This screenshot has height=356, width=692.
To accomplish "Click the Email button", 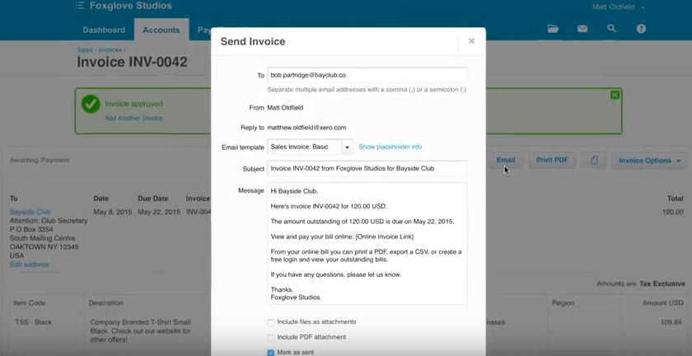I will point(505,161).
